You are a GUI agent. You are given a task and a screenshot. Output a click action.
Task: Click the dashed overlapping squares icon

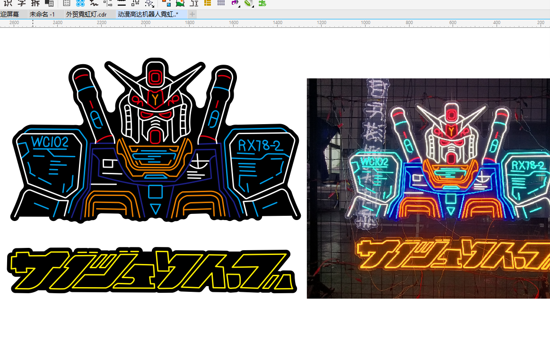point(149,3)
